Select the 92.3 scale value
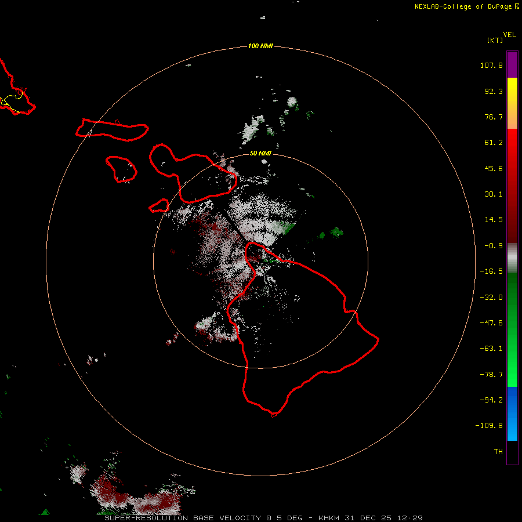The height and width of the screenshot is (522, 522). 494,91
